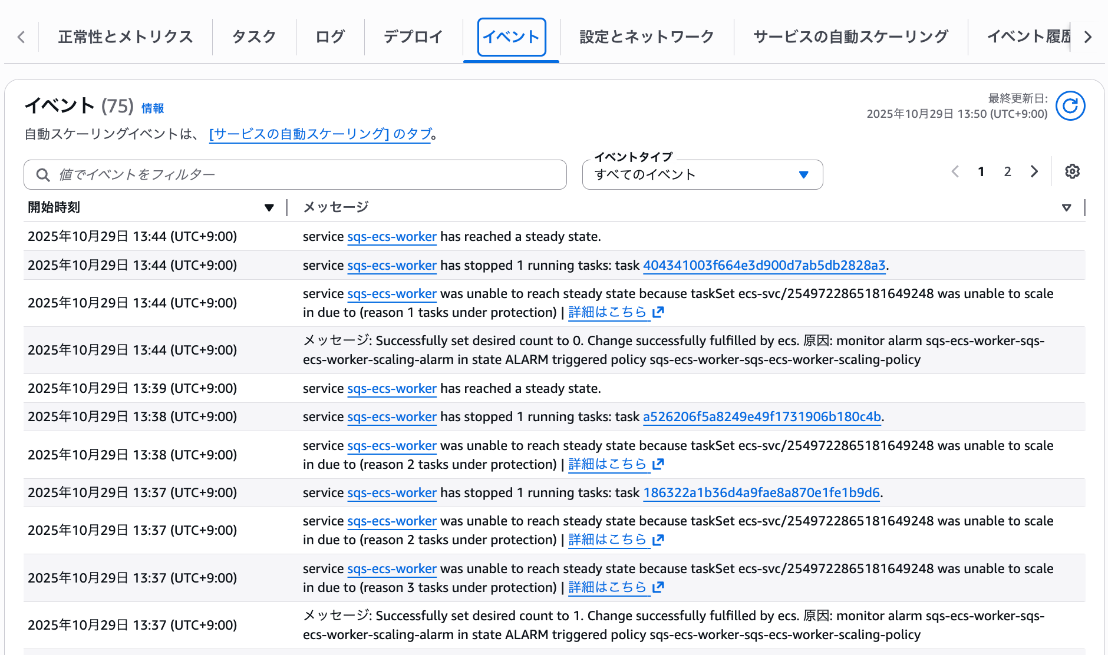Click the 情報 link beside the イベント heading

153,108
